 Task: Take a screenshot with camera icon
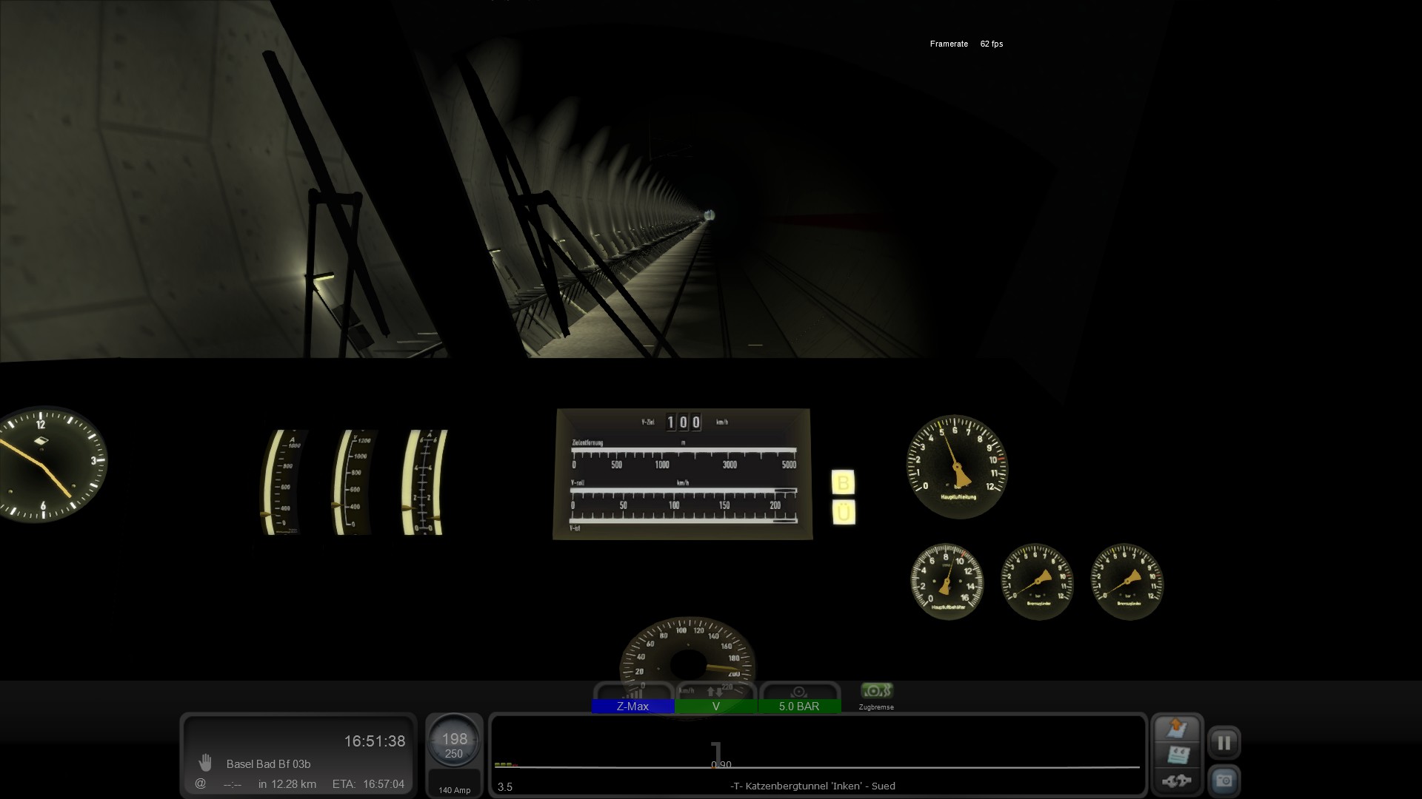[1224, 781]
